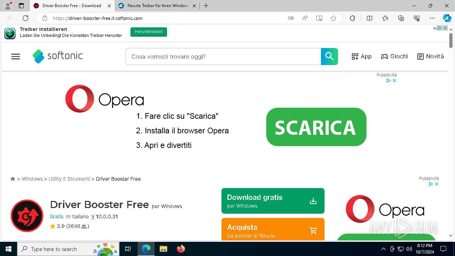
Task: Activate read aloud icon
Action: pyautogui.click(x=305, y=18)
